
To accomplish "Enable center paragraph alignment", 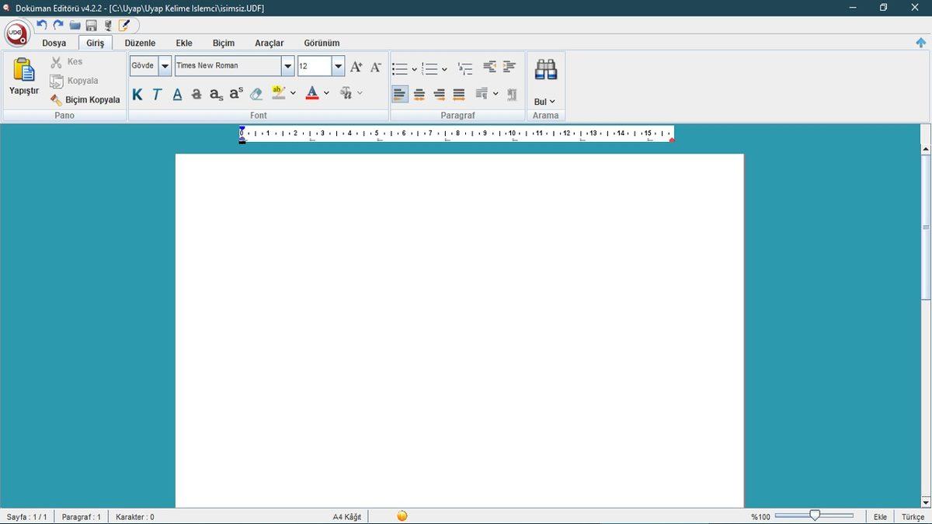I will [419, 94].
